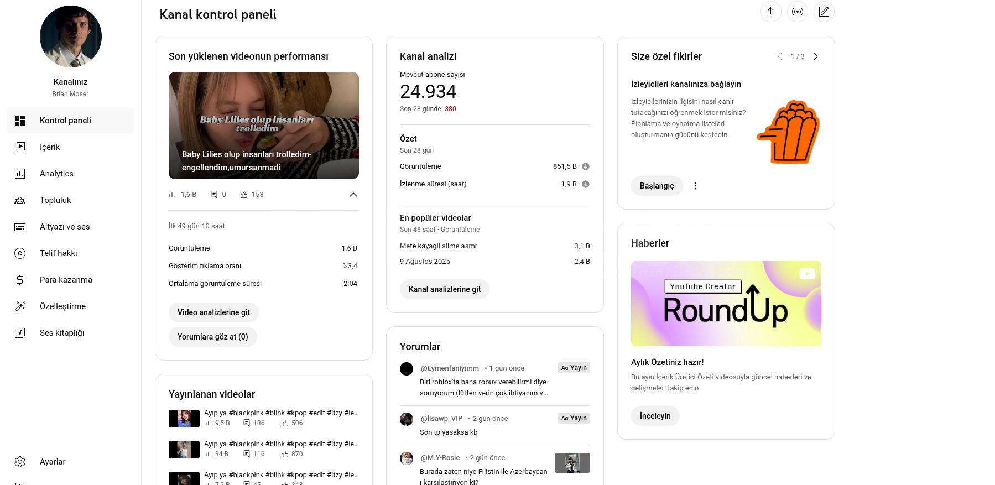Click the Telif hakkı copyright icon

pyautogui.click(x=20, y=253)
